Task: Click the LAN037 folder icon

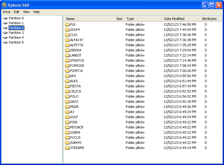Action: 67,55
